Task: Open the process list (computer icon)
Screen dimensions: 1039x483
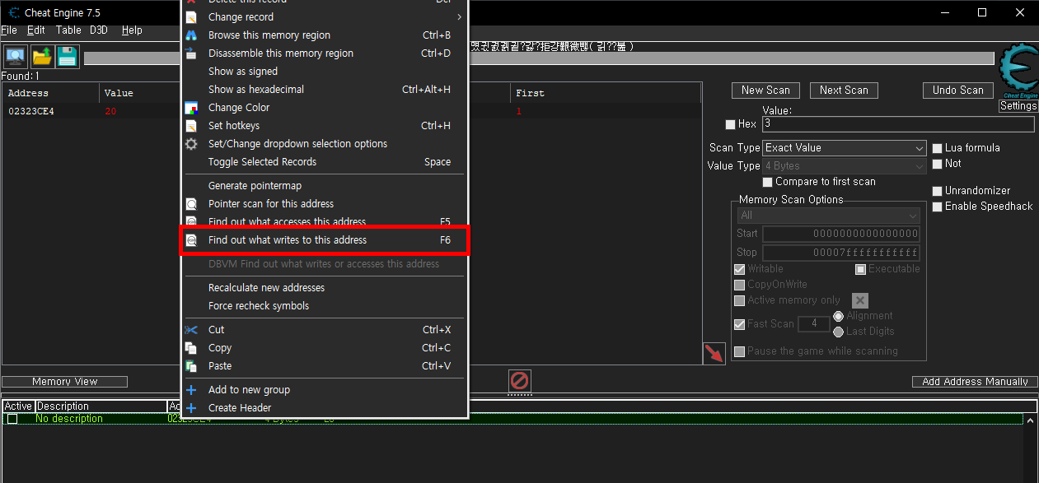Action: coord(16,57)
